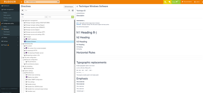Collapse the Miscellaneous subcategory
Screen dimensions: 203x93
pos(23,73)
